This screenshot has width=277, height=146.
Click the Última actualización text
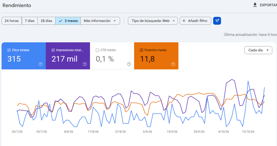point(250,35)
